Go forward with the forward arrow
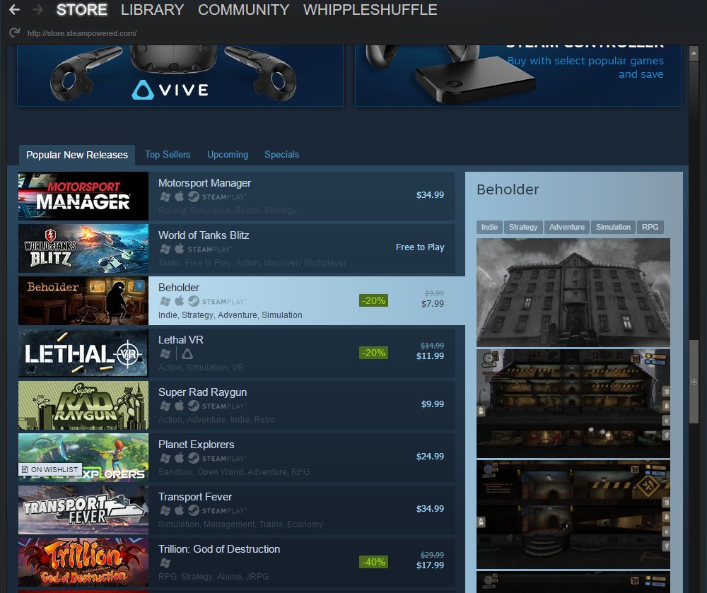This screenshot has width=707, height=593. point(38,9)
